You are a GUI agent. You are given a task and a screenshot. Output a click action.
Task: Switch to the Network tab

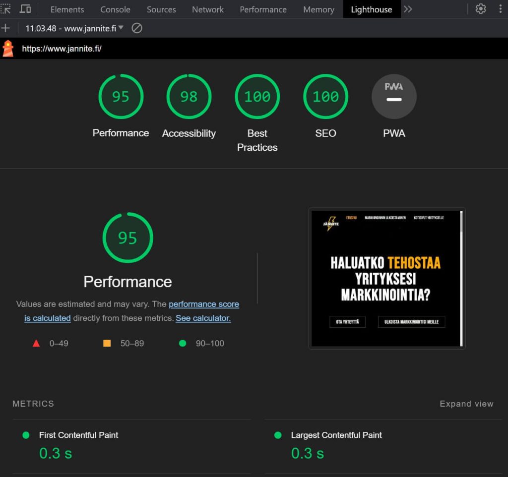tap(208, 9)
